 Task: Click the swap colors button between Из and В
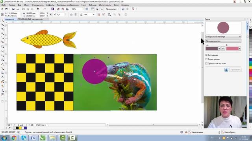click(x=223, y=49)
